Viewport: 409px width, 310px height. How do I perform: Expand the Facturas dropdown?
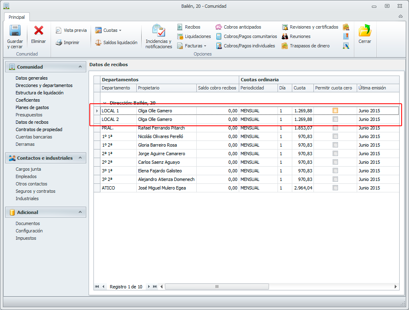click(x=196, y=46)
